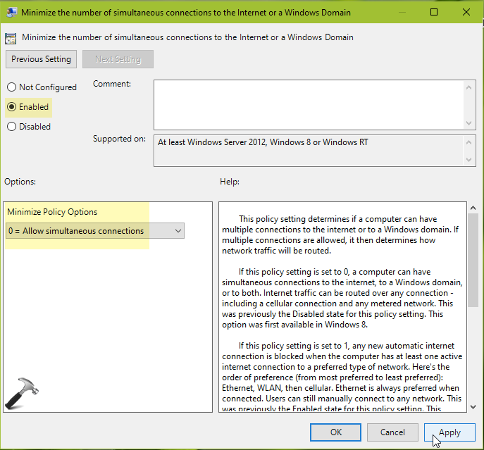The image size is (484, 450).
Task: Click the title bar window icon
Action: click(11, 13)
